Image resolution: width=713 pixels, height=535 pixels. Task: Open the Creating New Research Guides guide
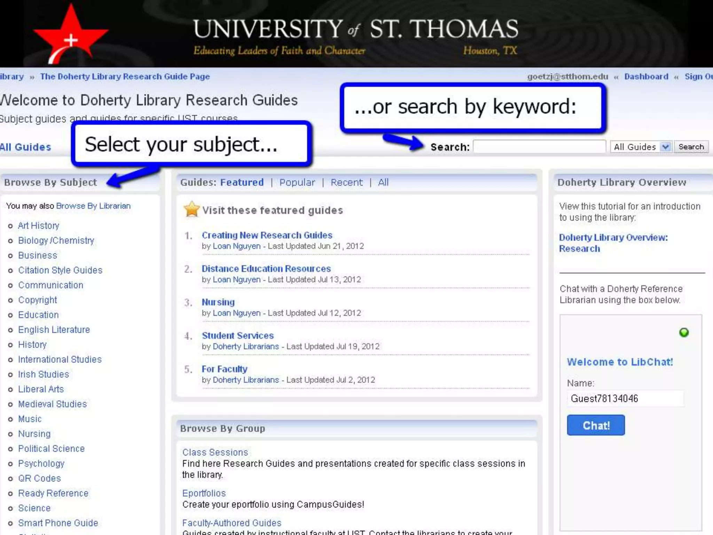coord(267,235)
